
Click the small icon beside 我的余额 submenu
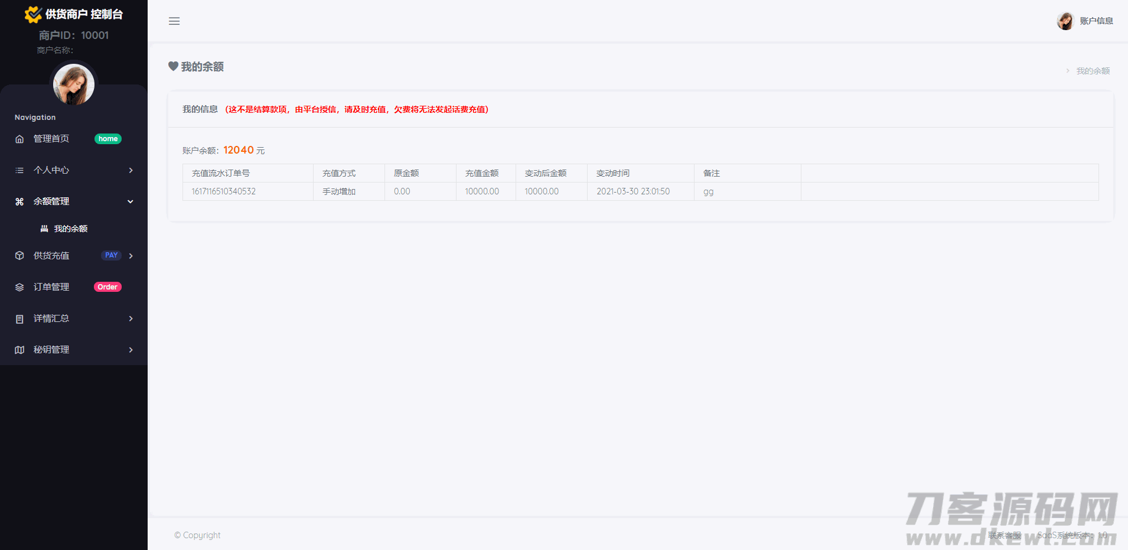click(x=44, y=229)
